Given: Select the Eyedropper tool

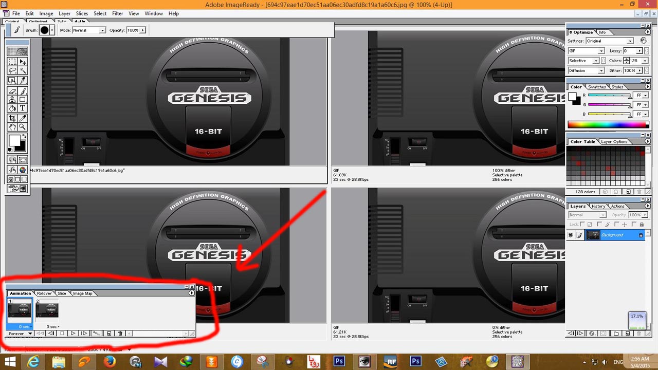Looking at the screenshot, I should click(22, 118).
